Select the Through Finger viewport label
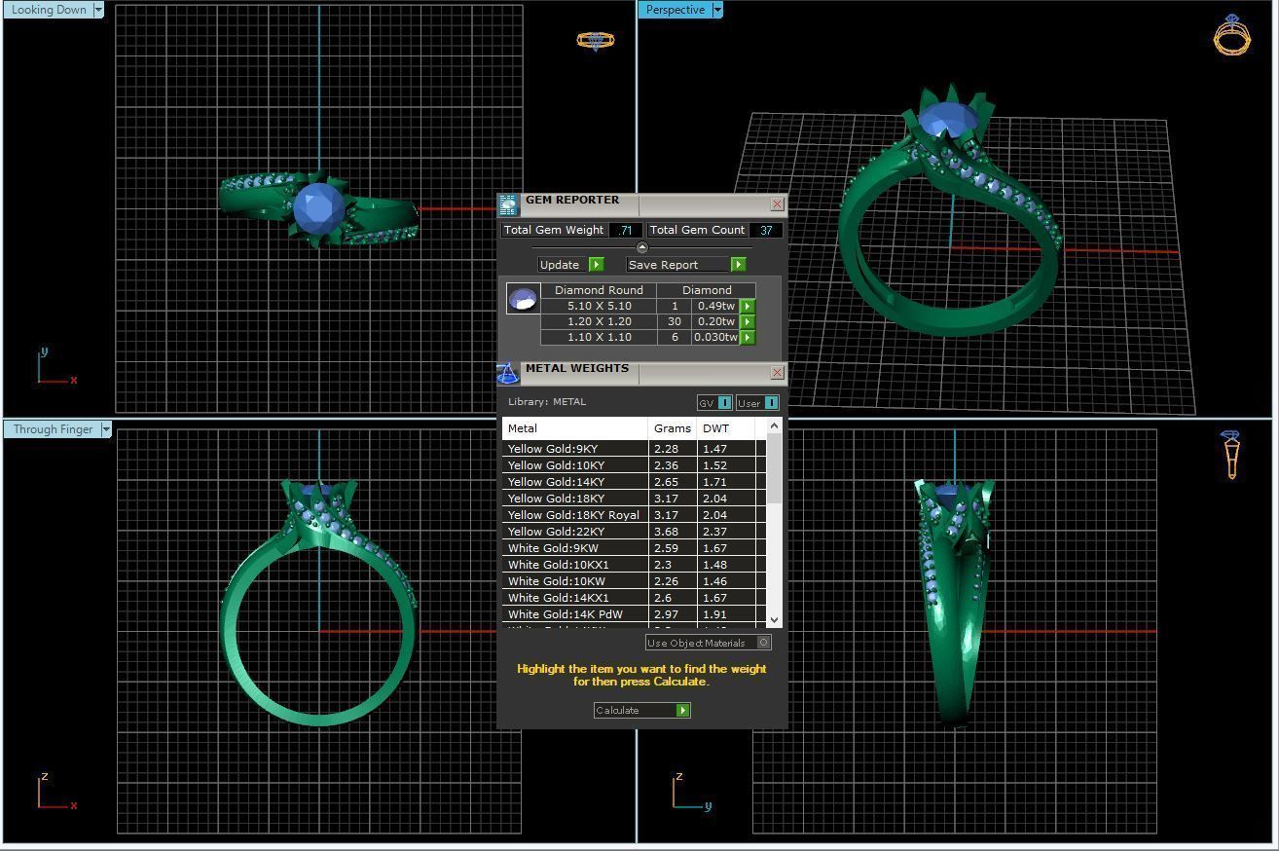1279x851 pixels. click(53, 429)
